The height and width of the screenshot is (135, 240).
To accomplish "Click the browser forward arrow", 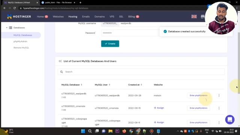I will pos(9,8).
